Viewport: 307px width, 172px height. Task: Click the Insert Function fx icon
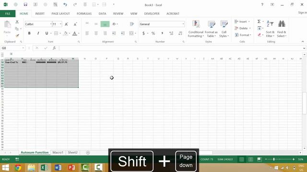coord(54,48)
